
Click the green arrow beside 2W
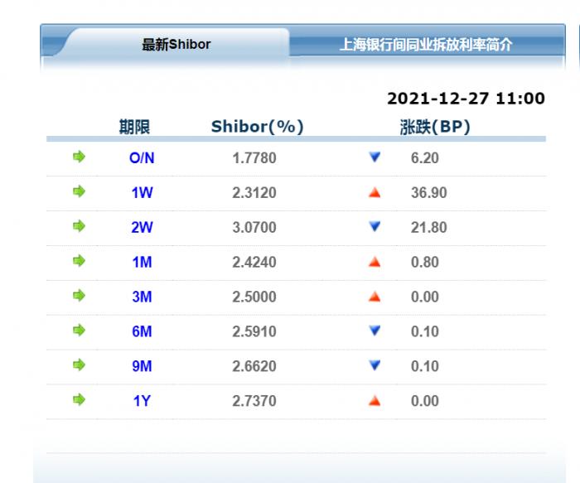pyautogui.click(x=79, y=226)
